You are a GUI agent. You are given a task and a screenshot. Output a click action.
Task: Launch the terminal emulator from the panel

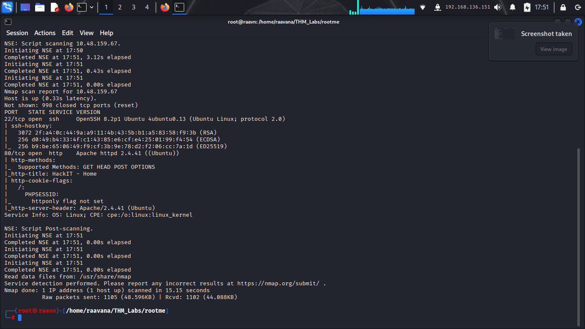click(x=82, y=7)
